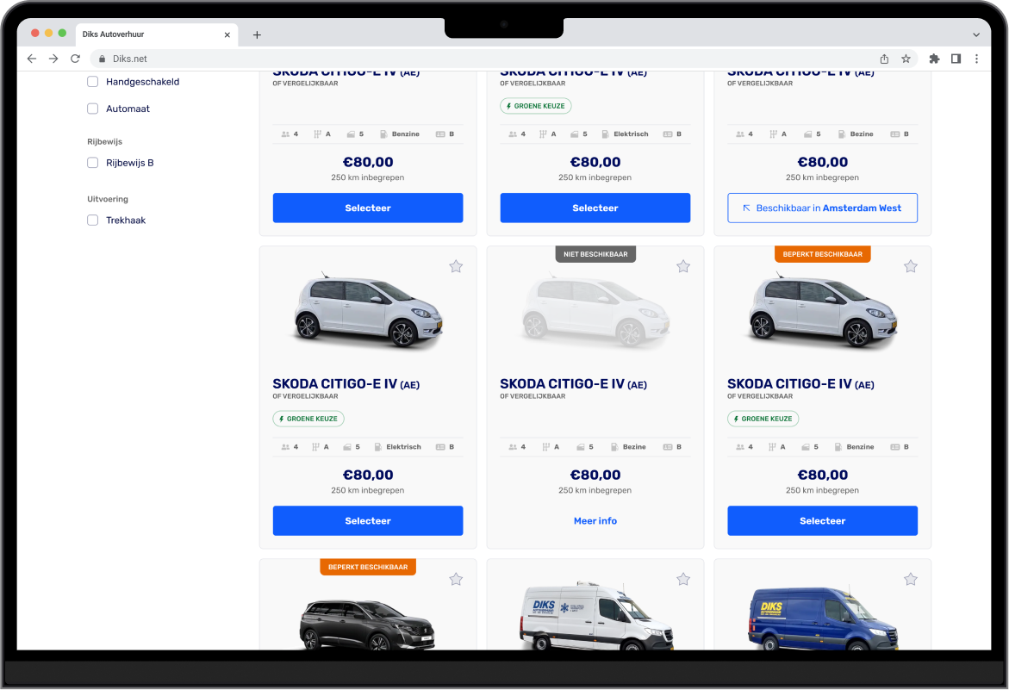The width and height of the screenshot is (1009, 690).
Task: Check the Automaat filter
Action: [x=93, y=109]
